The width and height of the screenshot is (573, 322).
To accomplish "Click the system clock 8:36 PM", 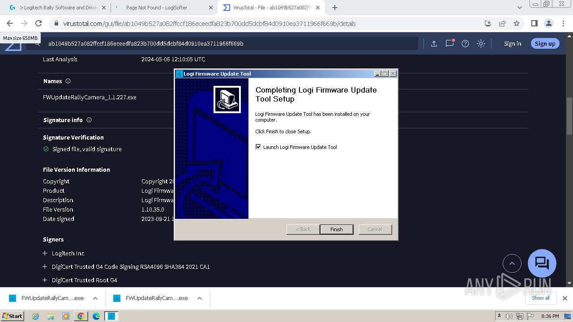I will [x=550, y=316].
